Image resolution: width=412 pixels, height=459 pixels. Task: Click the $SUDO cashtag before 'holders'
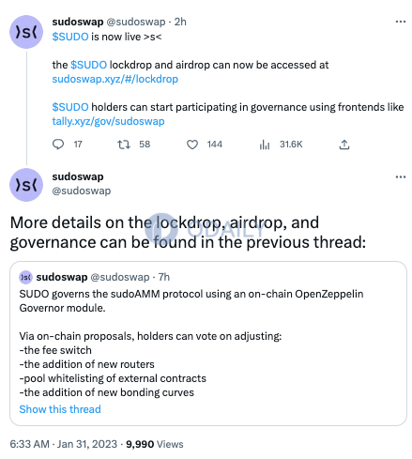(70, 107)
